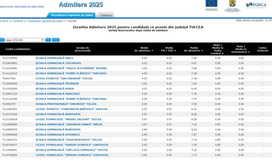Viewport: 272px width, 163px height.
Task: Click the Romanian government coat of arms logo
Action: (x=232, y=6)
